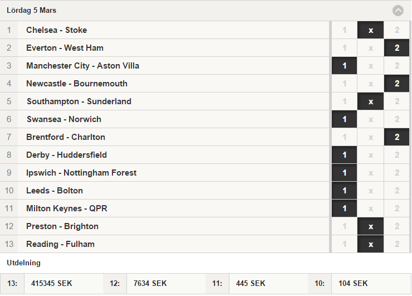This screenshot has height=296, width=412.
Task: Select x for Manchester City - Aston Villa
Action: click(370, 66)
